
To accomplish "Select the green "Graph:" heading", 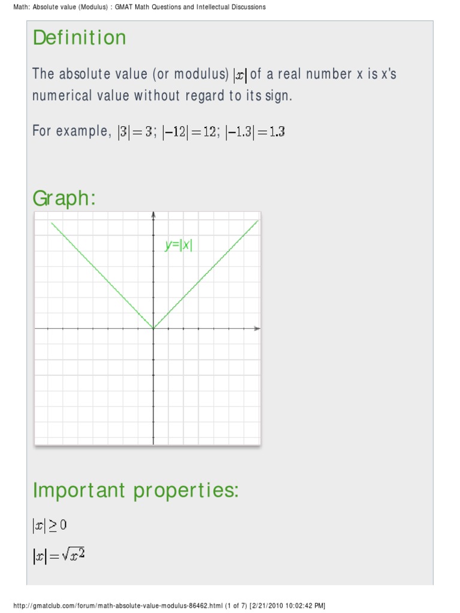I will [x=64, y=198].
